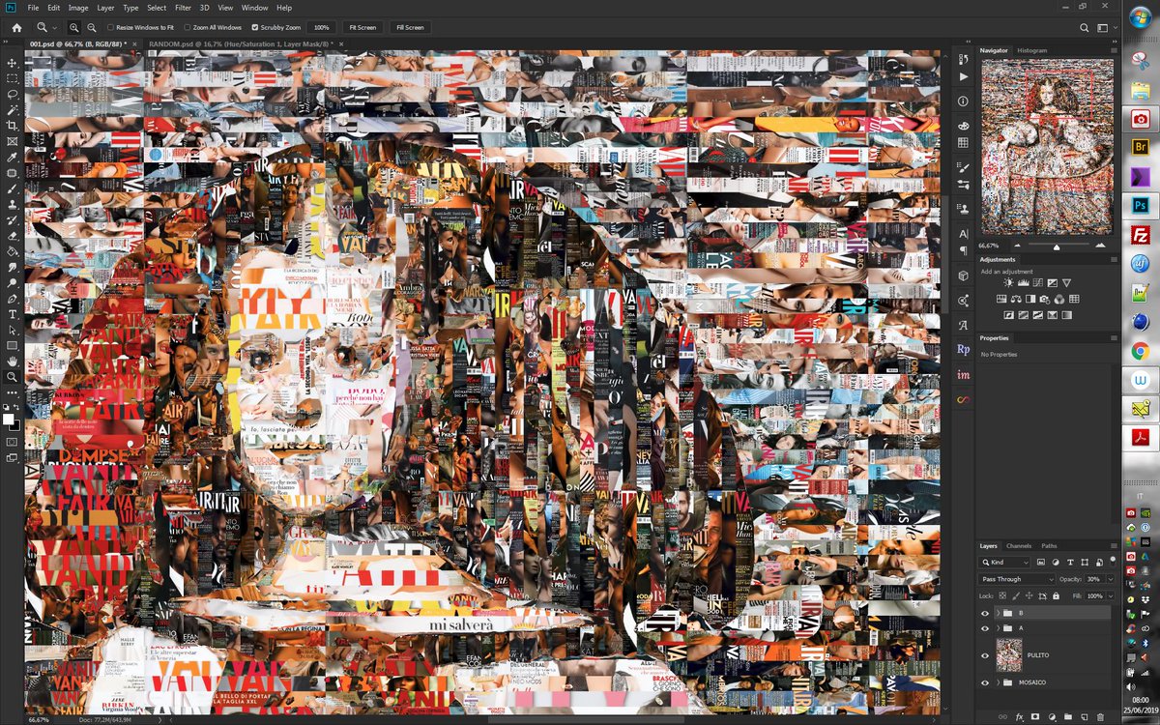Open Chrome from the taskbar
Screen dimensions: 1160x725
(x=1140, y=351)
